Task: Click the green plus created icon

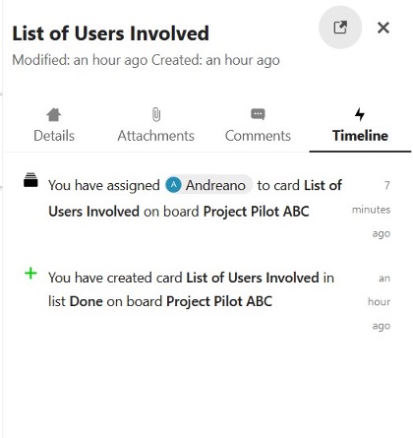Action: [x=30, y=273]
